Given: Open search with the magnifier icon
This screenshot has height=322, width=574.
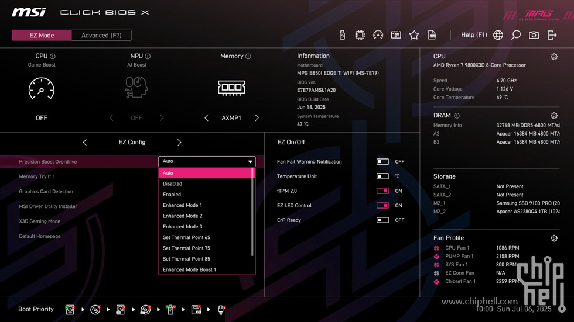Looking at the screenshot, I should point(516,35).
